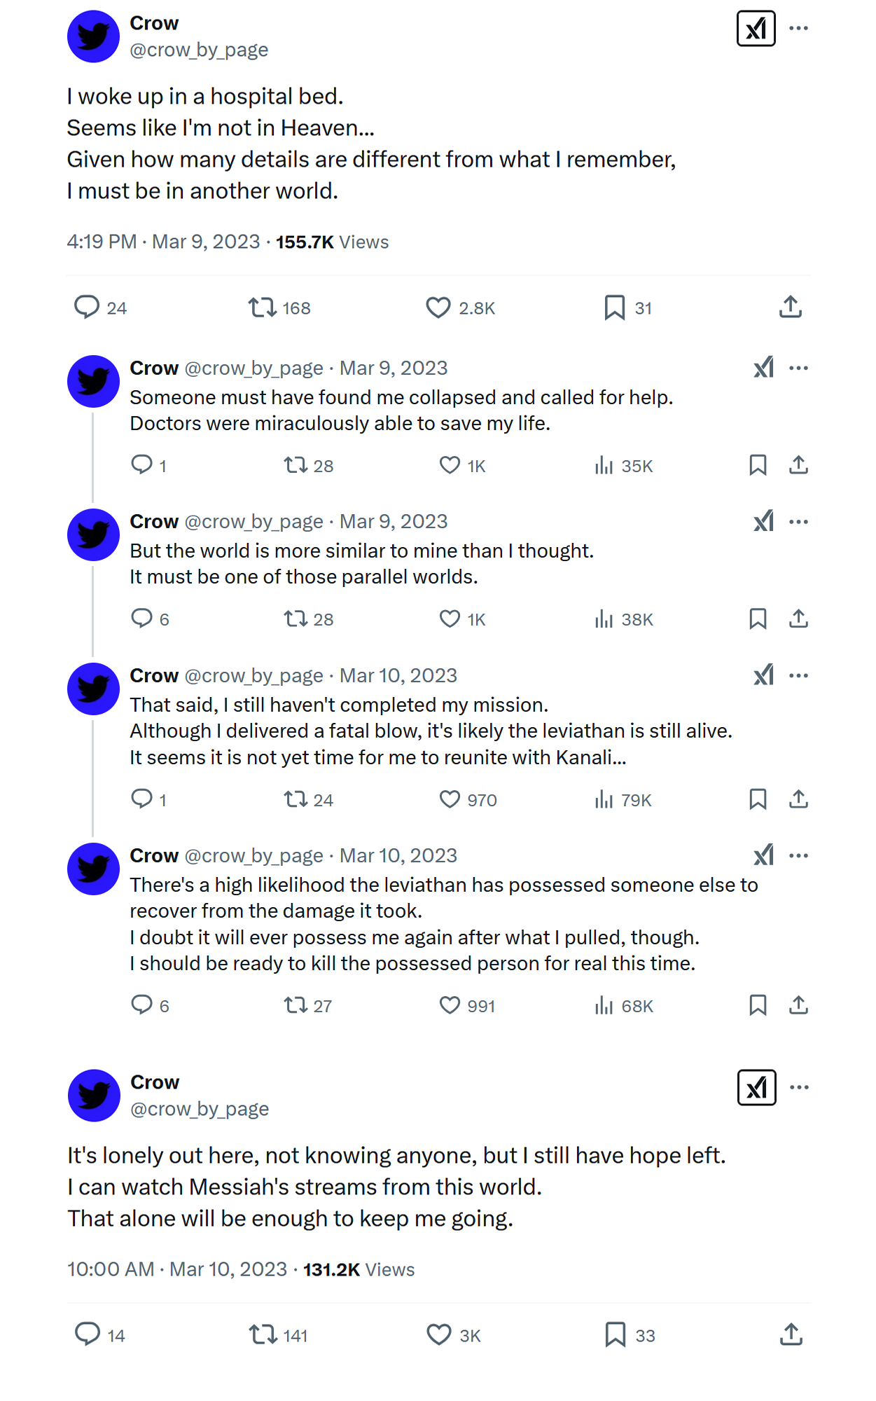Open more options on parallel worlds reply
The image size is (876, 1401).
pyautogui.click(x=798, y=522)
